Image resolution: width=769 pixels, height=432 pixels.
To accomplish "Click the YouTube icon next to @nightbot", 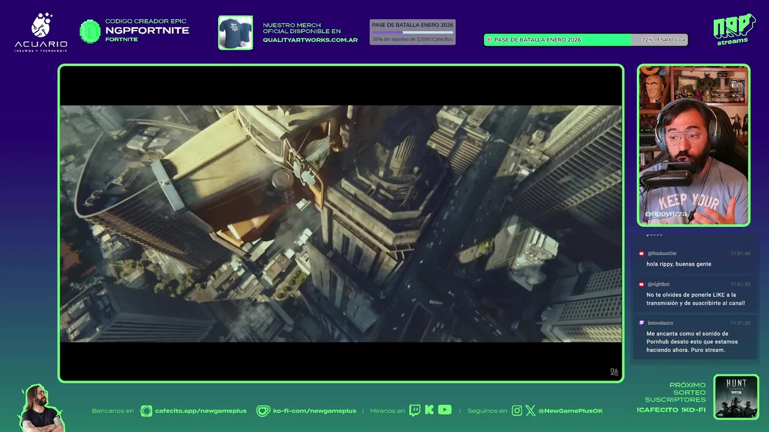I will tap(642, 284).
